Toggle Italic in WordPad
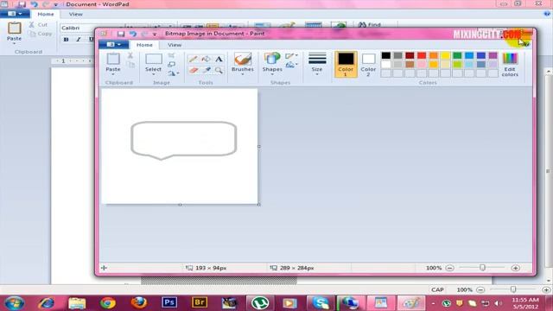Screen dimensions: 553x311 79,40
